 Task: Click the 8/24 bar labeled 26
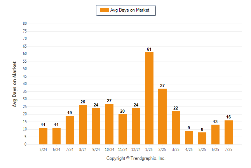(x=83, y=125)
